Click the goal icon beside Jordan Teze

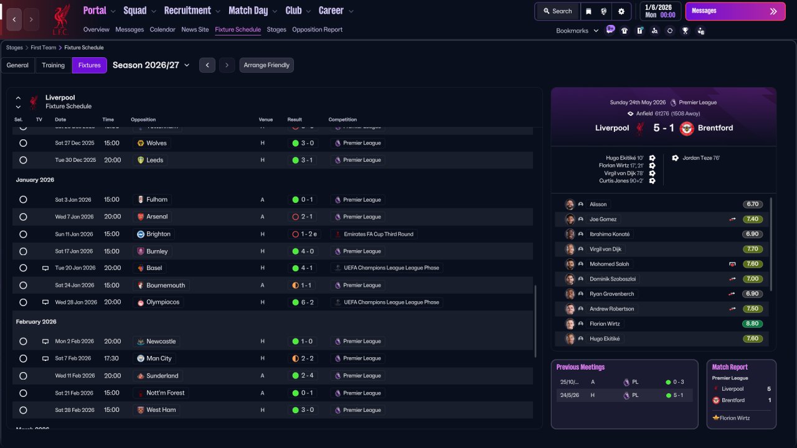point(675,158)
